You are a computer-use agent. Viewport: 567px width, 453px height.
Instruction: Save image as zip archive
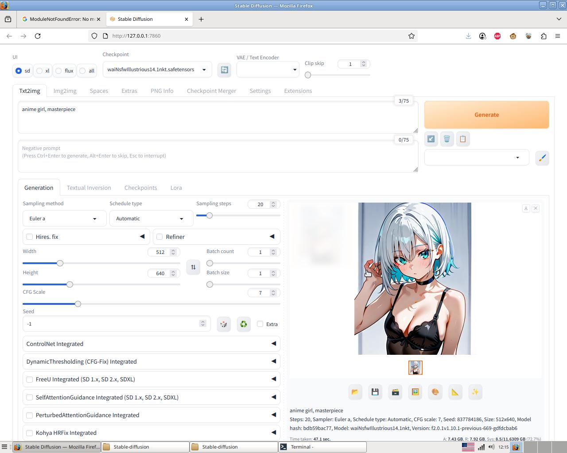(395, 392)
